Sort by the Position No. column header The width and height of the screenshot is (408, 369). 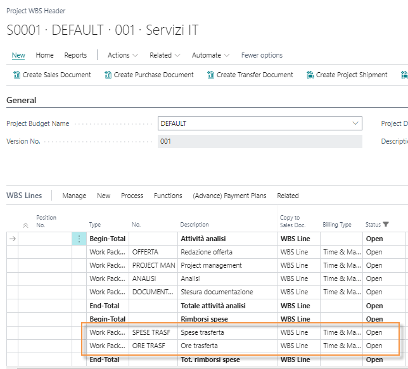click(46, 222)
